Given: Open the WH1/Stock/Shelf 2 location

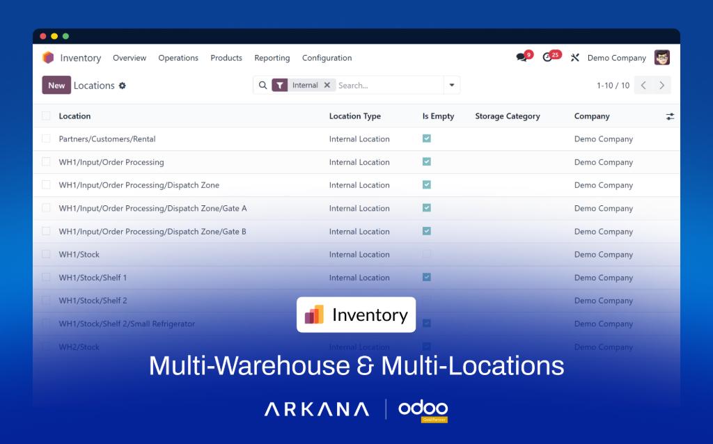Looking at the screenshot, I should click(x=93, y=301).
